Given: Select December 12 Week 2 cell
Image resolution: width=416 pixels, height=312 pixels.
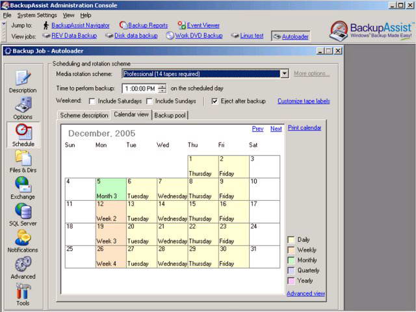Looking at the screenshot, I should (x=111, y=212).
